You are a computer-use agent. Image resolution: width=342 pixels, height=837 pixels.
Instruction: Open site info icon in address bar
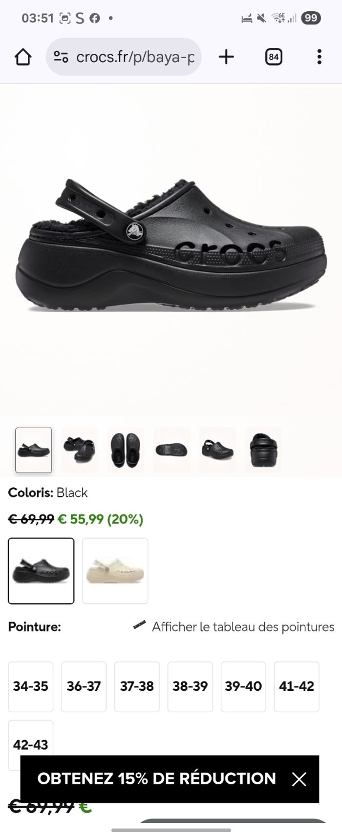pos(61,57)
